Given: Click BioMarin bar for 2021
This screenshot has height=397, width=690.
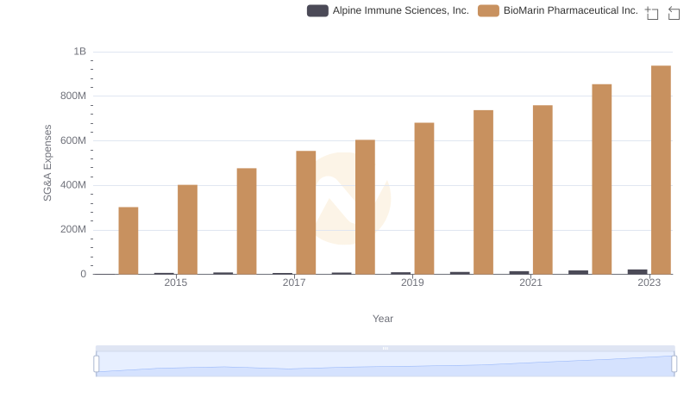Looking at the screenshot, I should pos(543,189).
